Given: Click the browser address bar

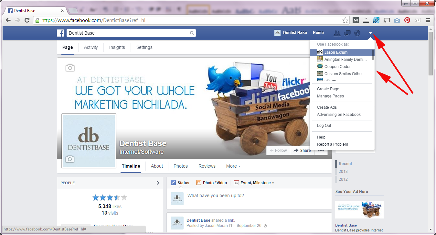Looking at the screenshot, I should click(191, 20).
